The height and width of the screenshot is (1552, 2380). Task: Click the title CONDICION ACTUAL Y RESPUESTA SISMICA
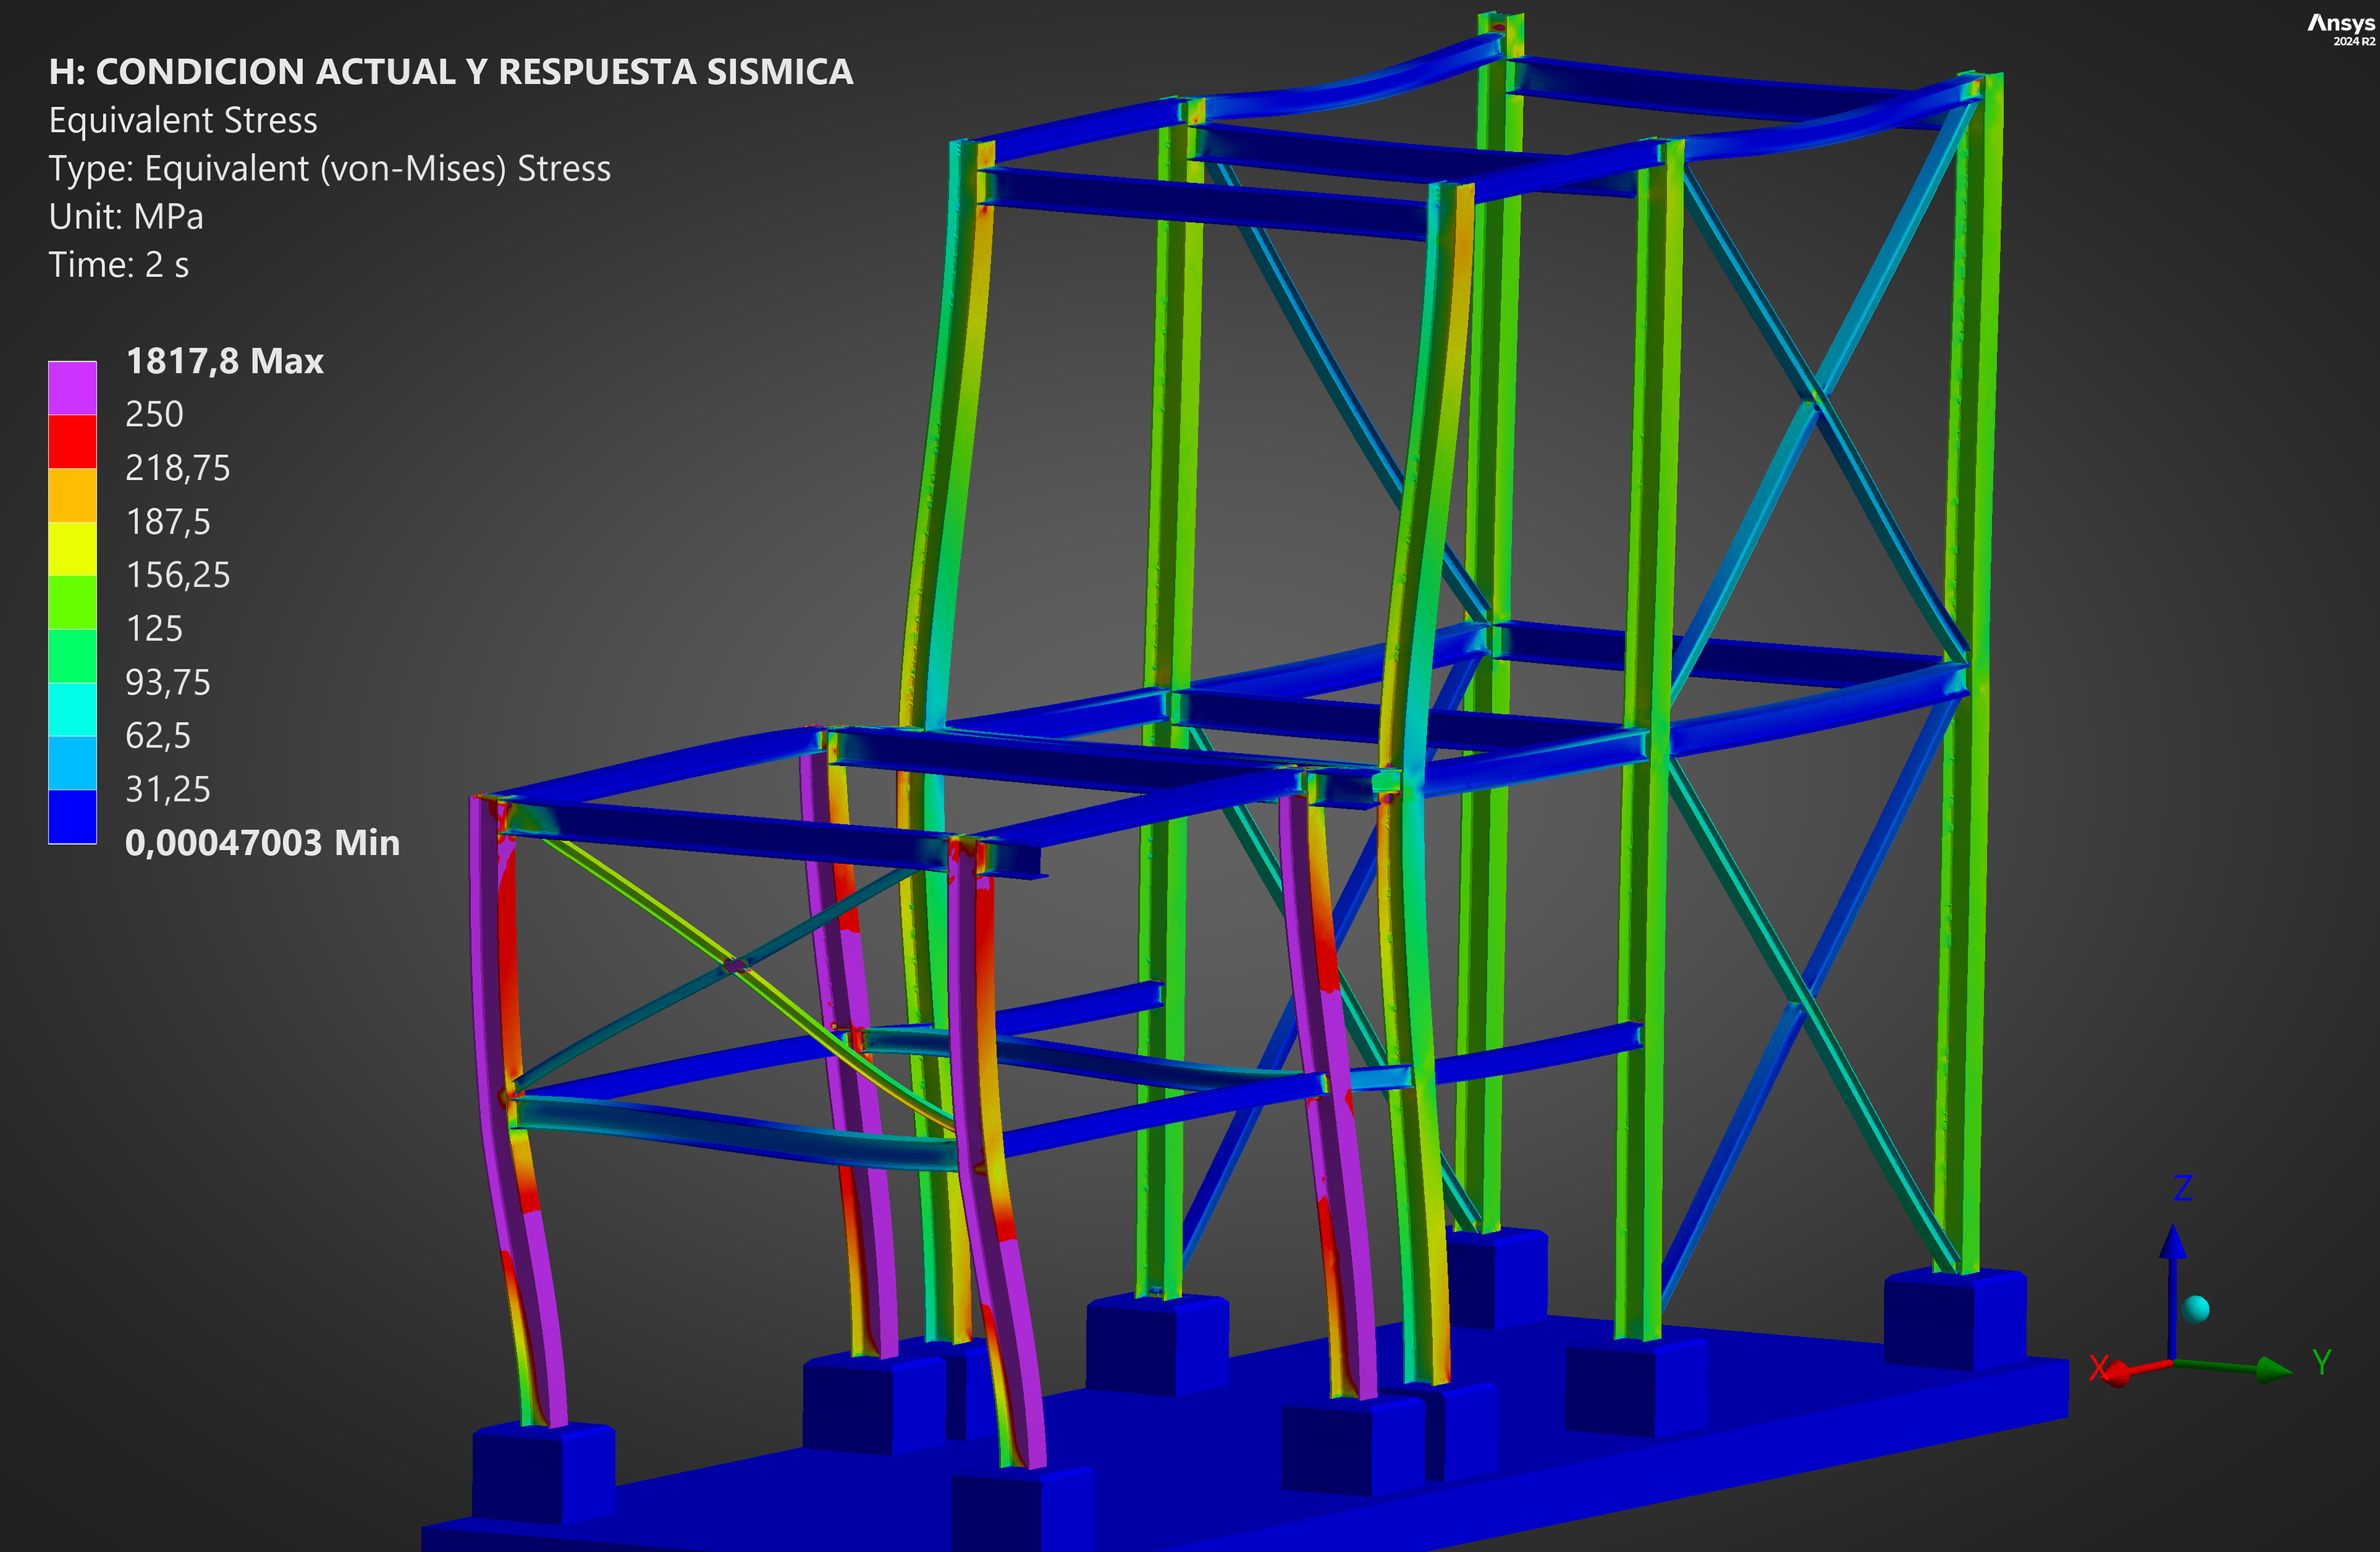point(450,72)
